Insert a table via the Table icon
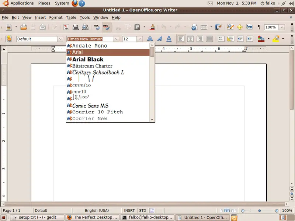 pyautogui.click(x=204, y=27)
